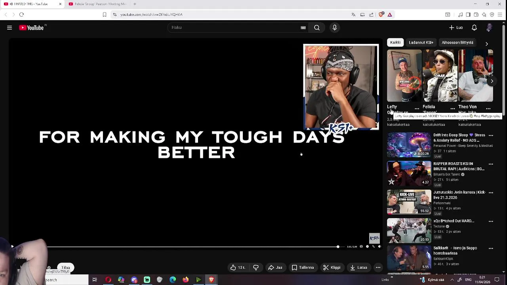Share the video with Jaa
This screenshot has height=285, width=507.
click(275, 268)
